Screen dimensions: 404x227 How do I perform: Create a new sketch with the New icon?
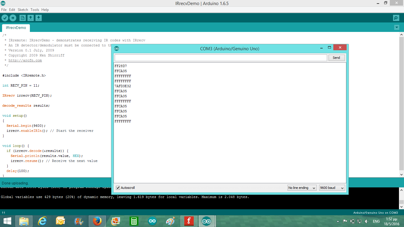pos(22,18)
